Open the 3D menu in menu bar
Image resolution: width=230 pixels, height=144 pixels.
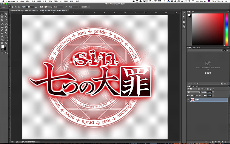[61, 1]
